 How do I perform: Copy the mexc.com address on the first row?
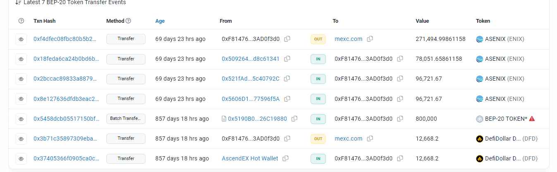click(370, 39)
